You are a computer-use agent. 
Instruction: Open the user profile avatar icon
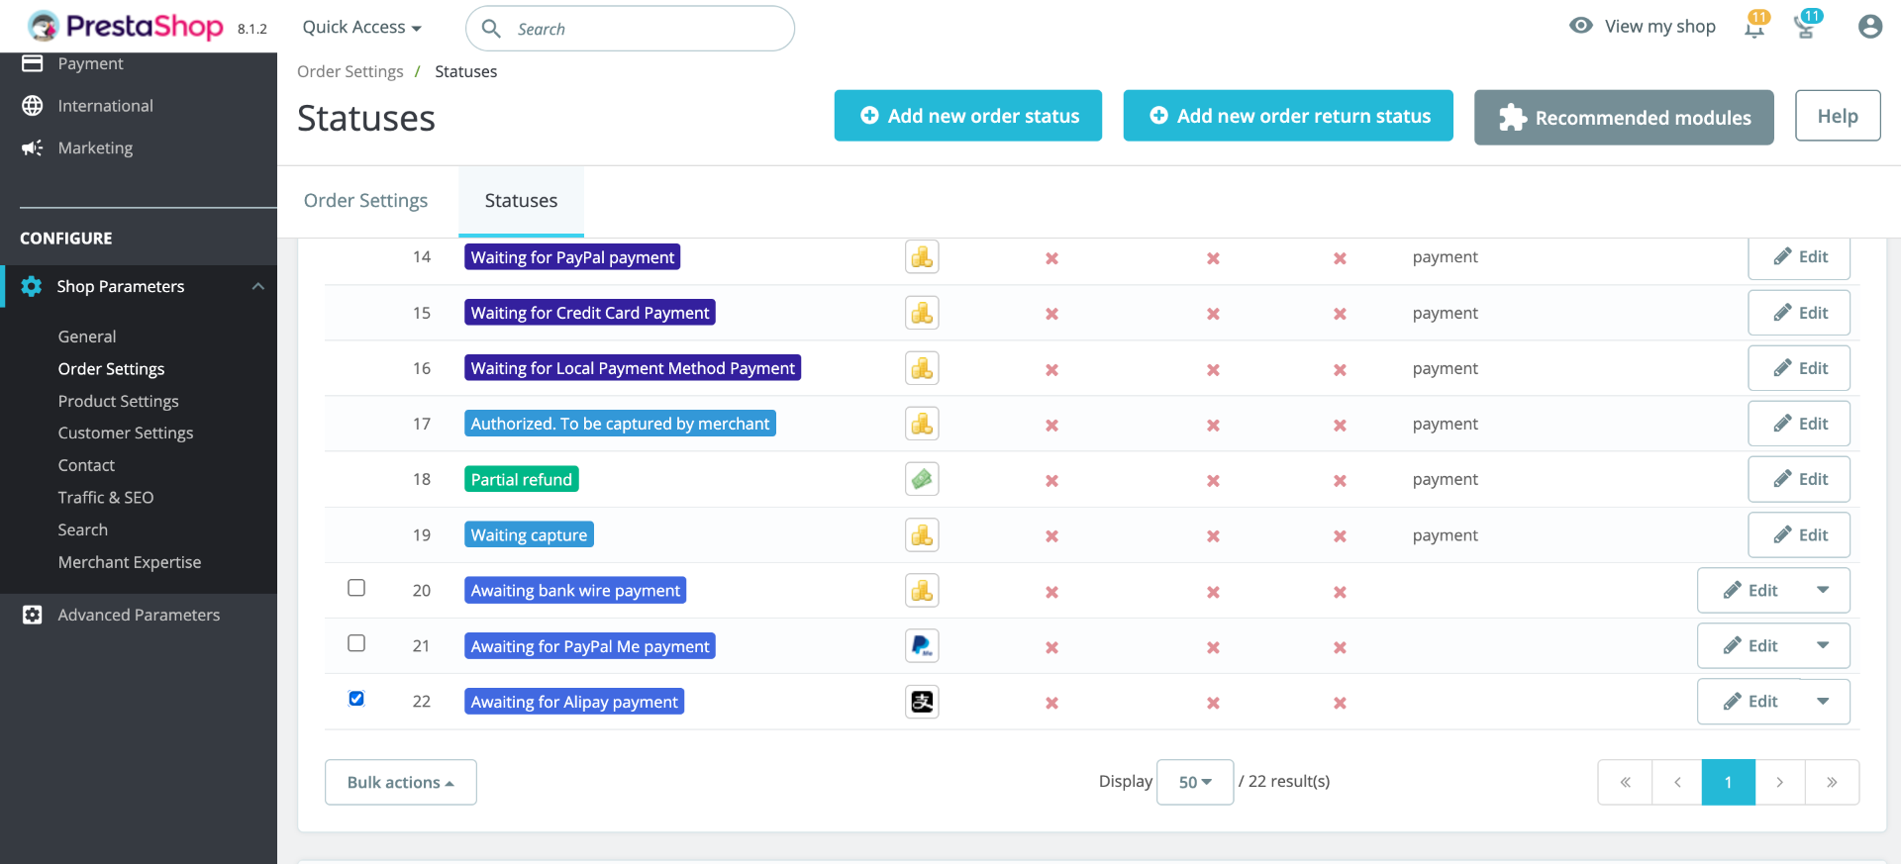click(x=1869, y=27)
